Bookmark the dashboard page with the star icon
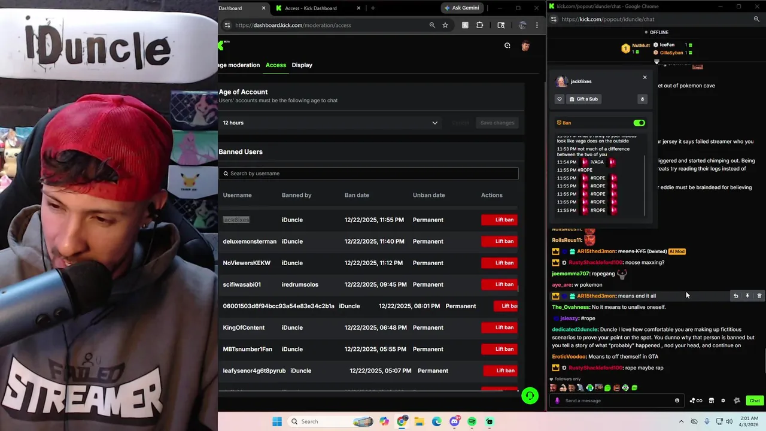 tap(445, 25)
